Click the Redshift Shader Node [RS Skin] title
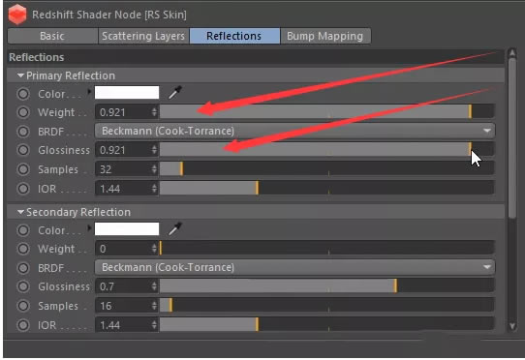 (x=109, y=15)
